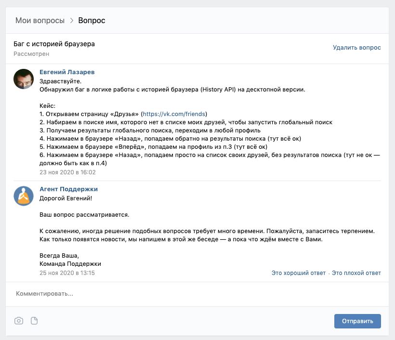Open the https://vk.com/friends link

point(174,114)
